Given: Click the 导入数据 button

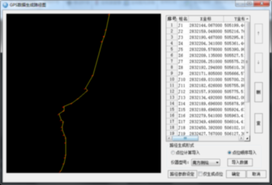Looking at the screenshot, I should click(x=240, y=163).
